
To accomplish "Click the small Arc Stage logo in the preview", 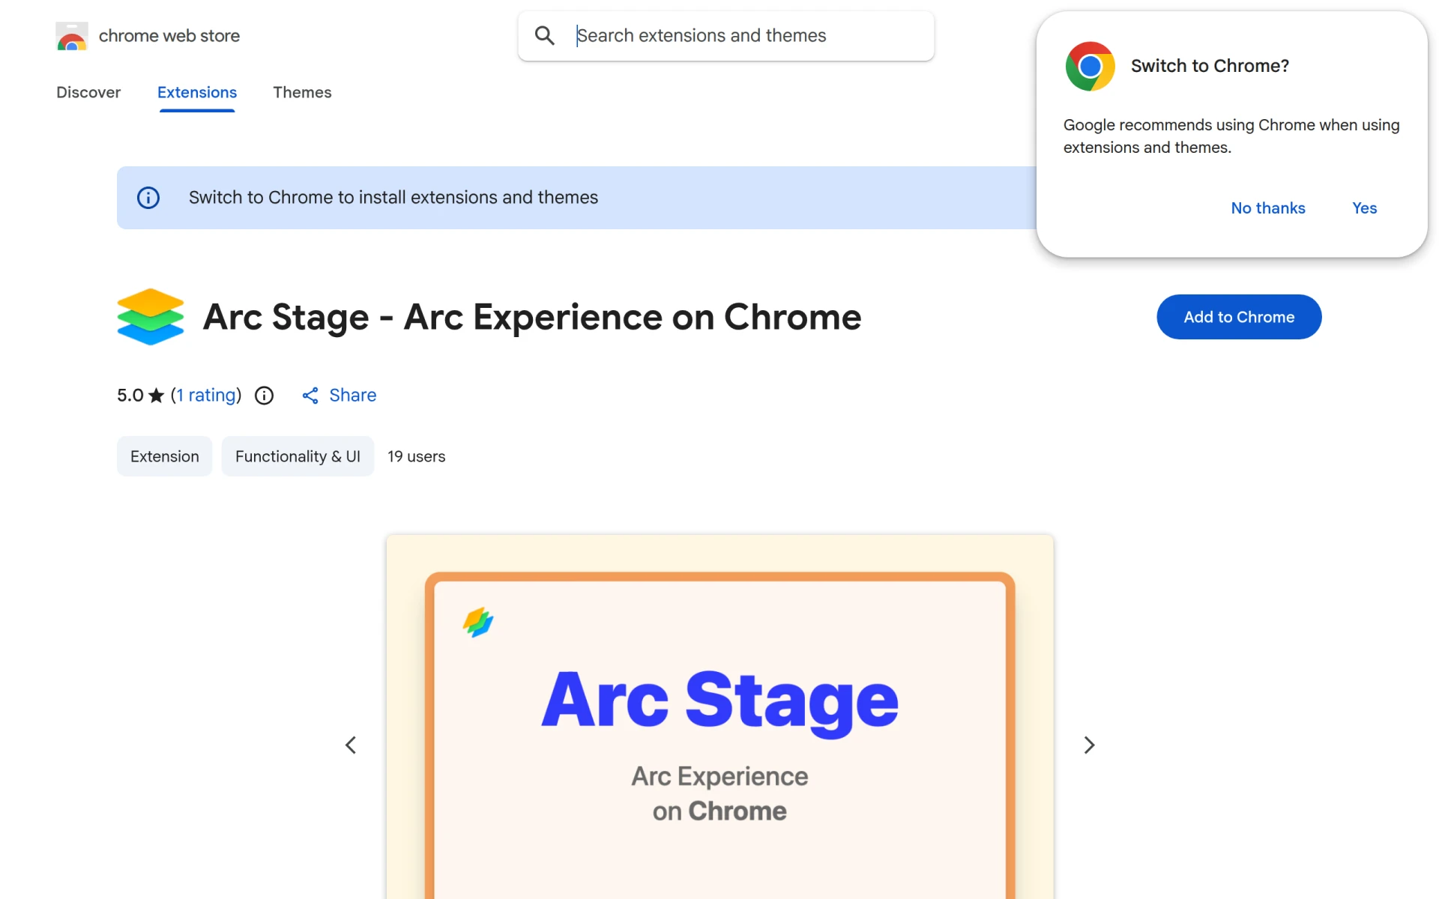I will click(x=478, y=622).
